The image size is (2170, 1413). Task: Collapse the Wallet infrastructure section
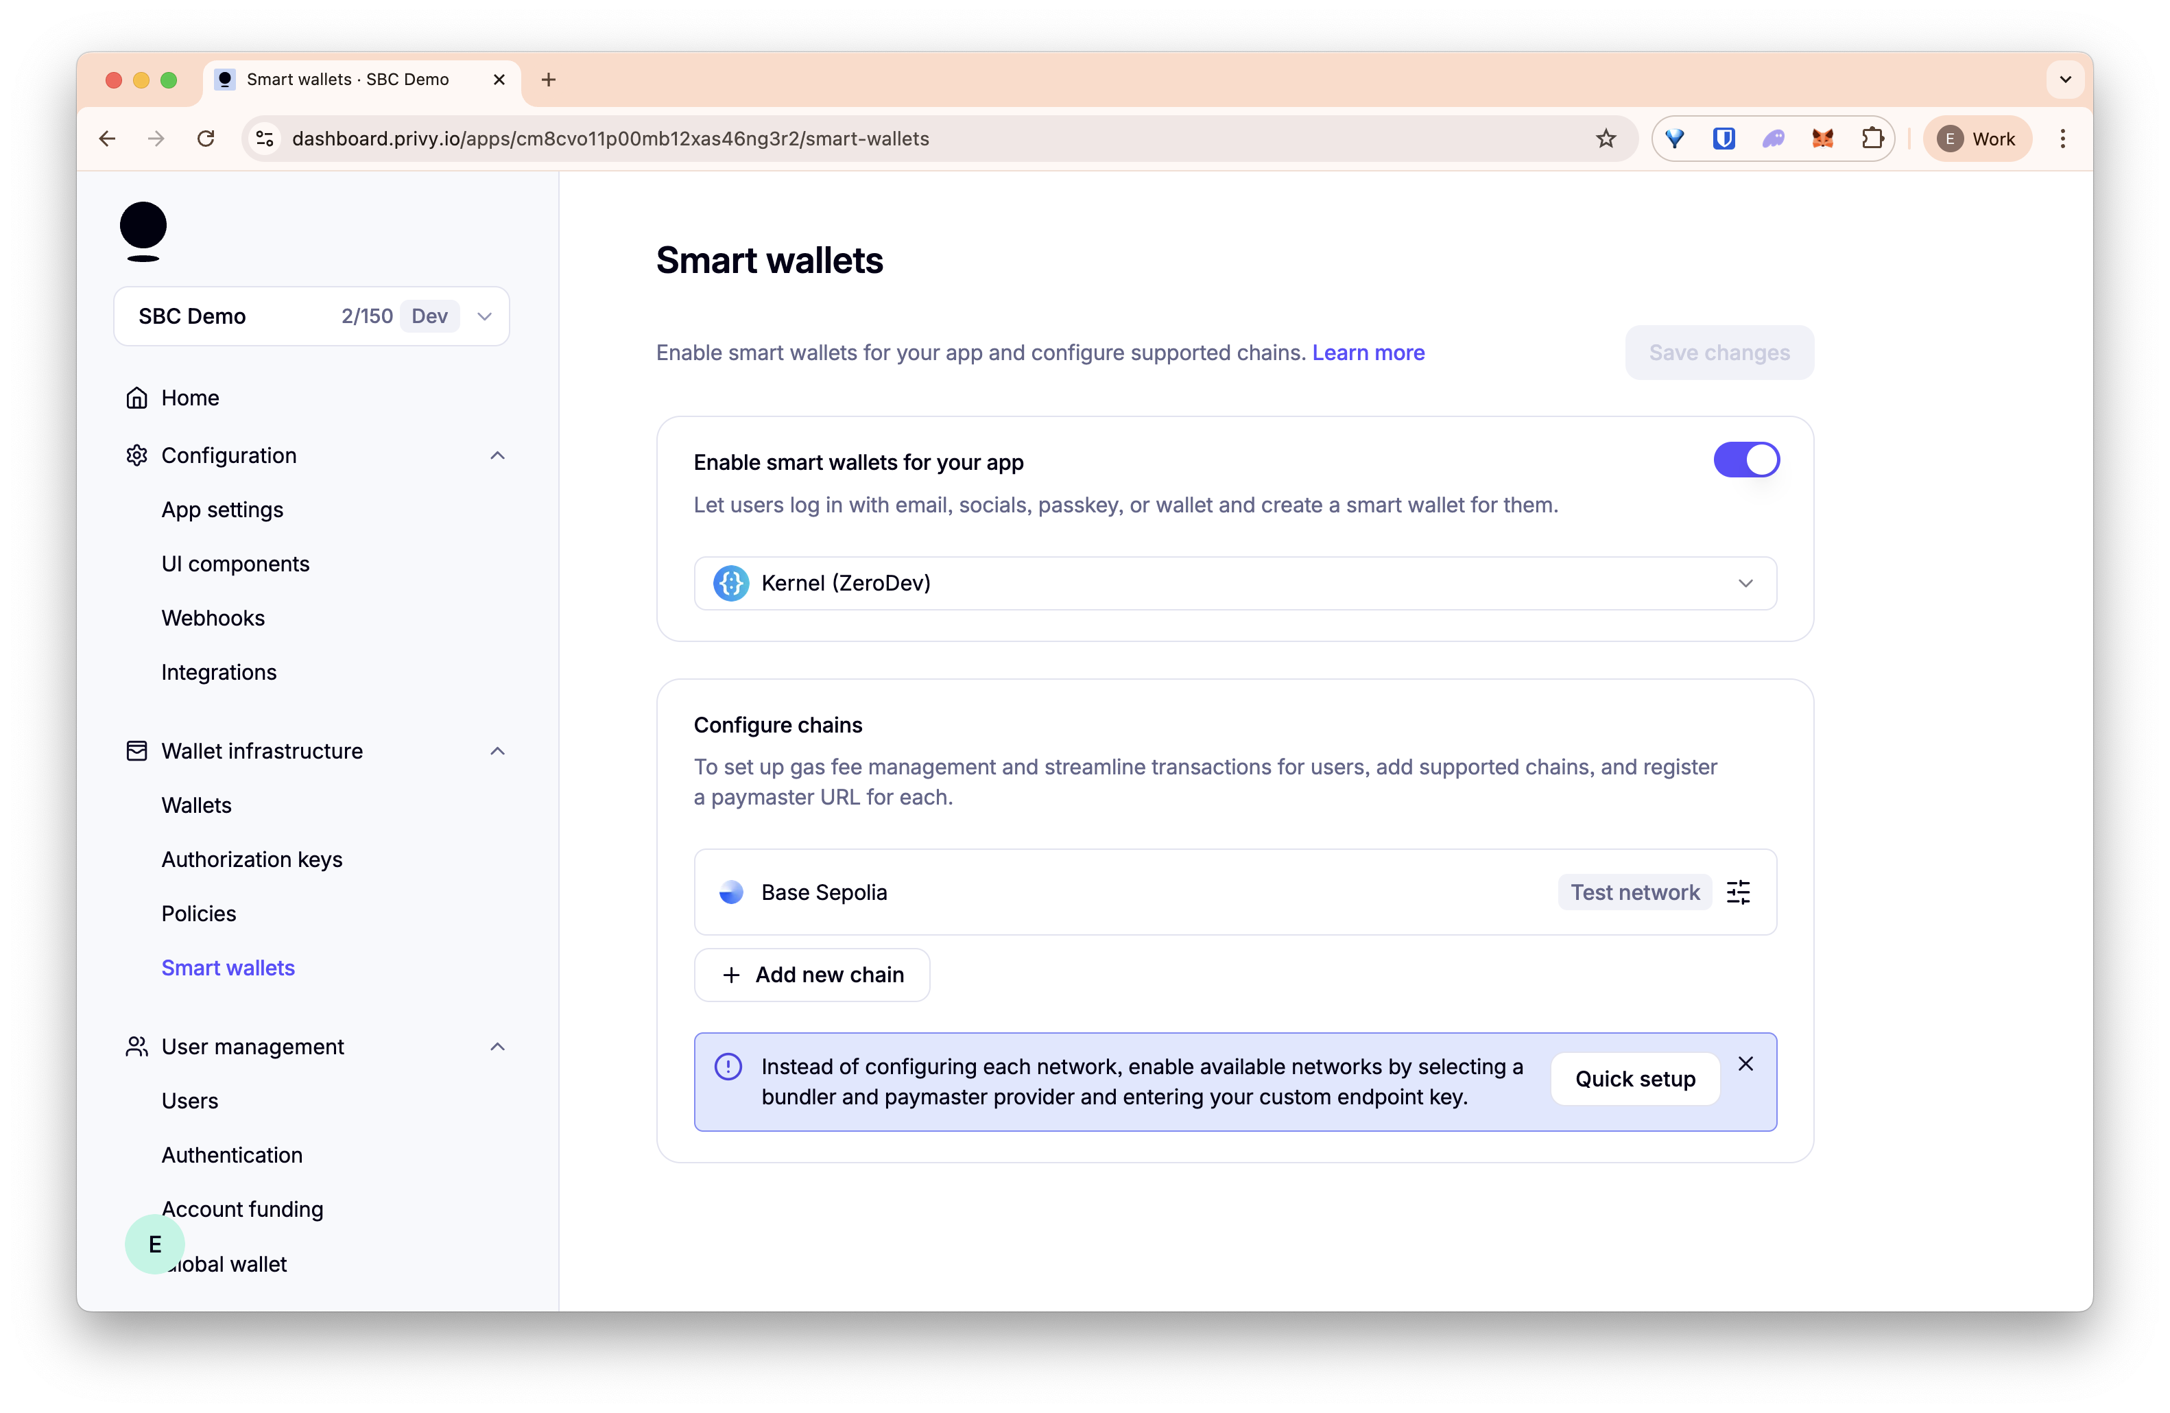(x=497, y=751)
